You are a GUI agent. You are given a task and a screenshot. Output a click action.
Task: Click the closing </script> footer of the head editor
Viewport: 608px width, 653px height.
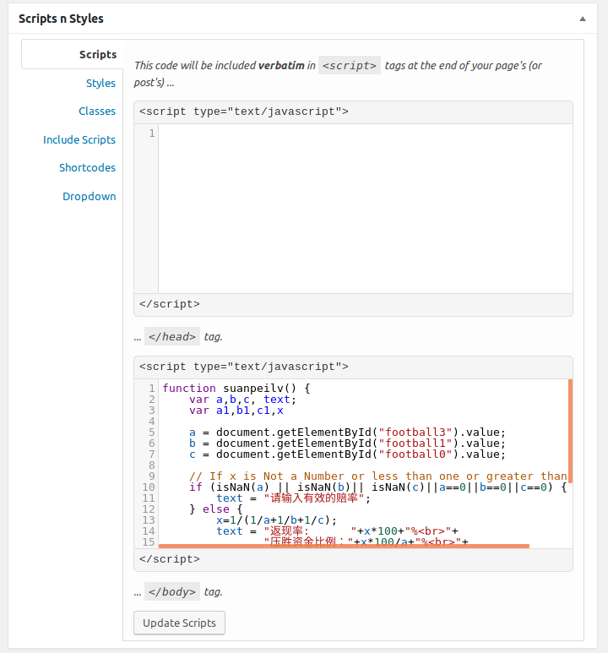[353, 304]
